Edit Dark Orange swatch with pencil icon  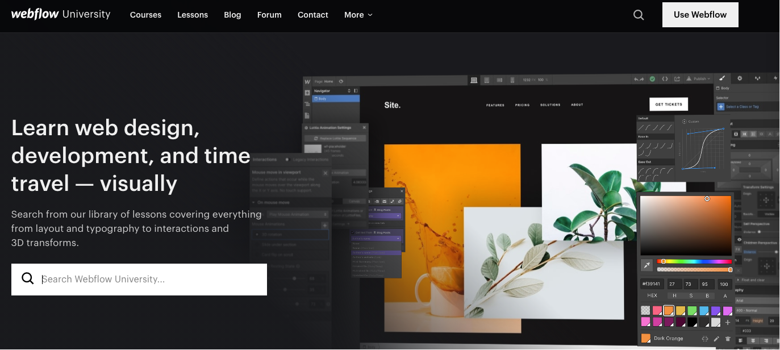716,339
